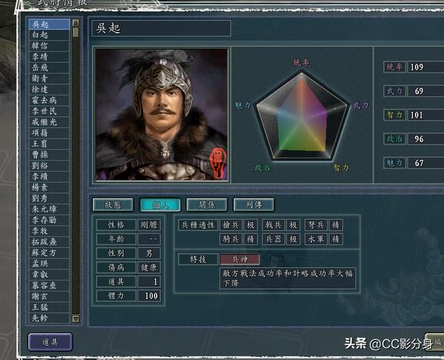Select 慕容垂 in the general list
The width and height of the screenshot is (444, 360).
click(x=49, y=285)
